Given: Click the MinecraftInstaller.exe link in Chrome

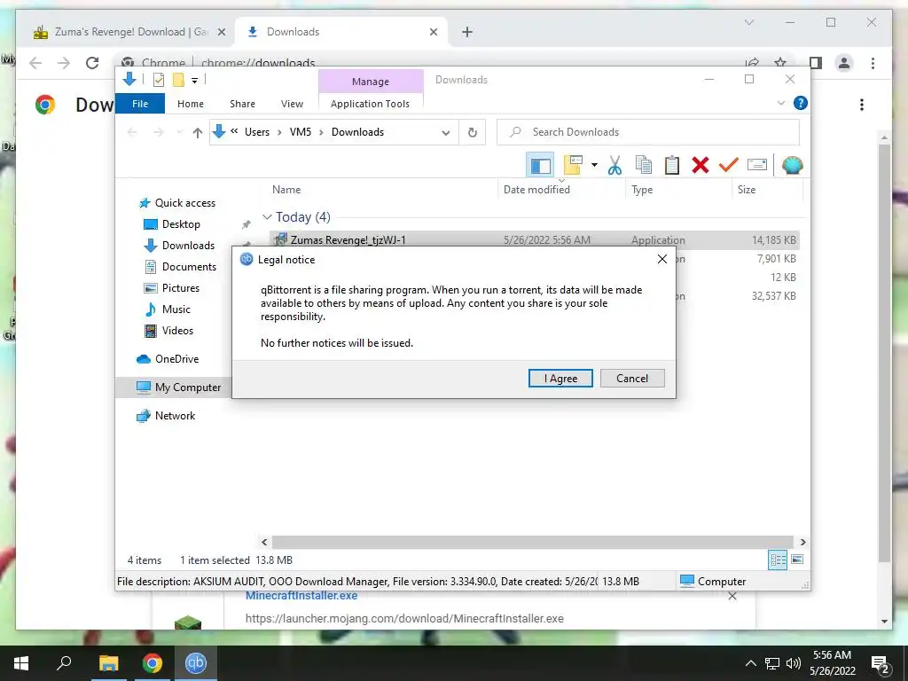Looking at the screenshot, I should [x=301, y=596].
